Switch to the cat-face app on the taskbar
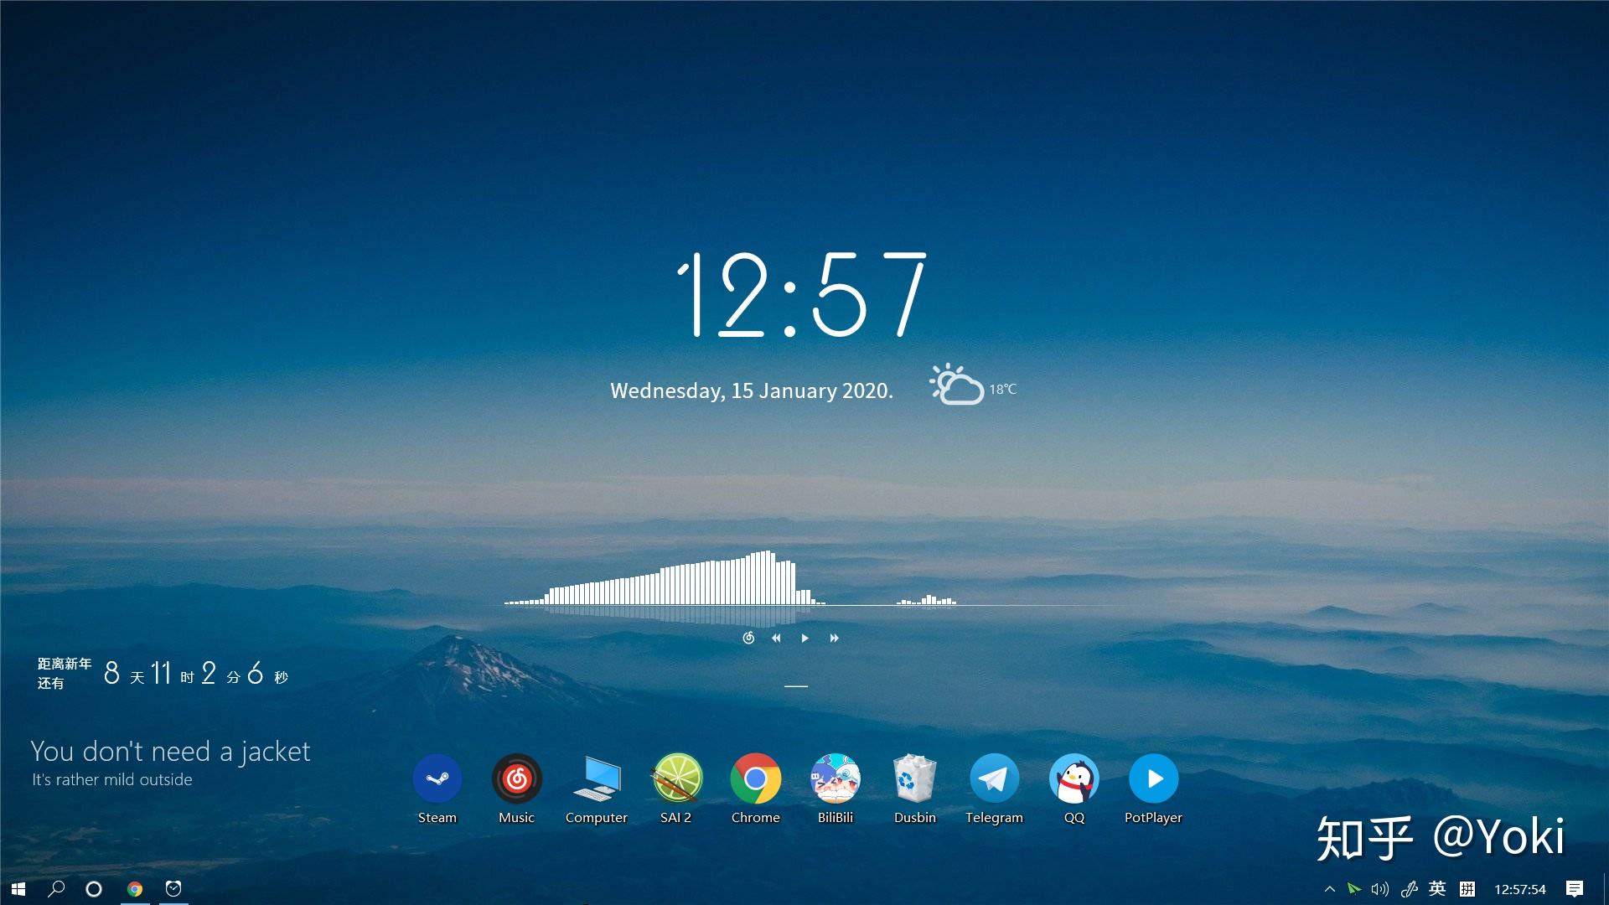The image size is (1609, 905). (173, 888)
